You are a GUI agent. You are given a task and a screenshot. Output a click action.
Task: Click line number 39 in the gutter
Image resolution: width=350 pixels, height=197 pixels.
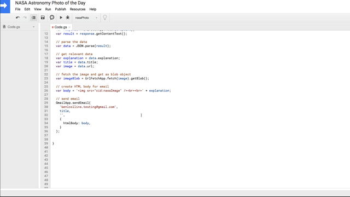(46, 143)
